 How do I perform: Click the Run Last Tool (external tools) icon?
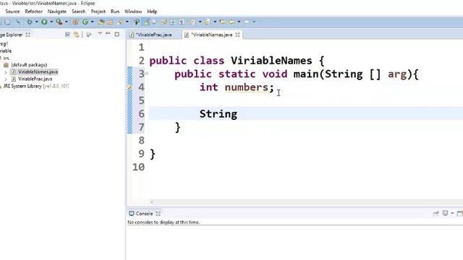[x=59, y=22]
